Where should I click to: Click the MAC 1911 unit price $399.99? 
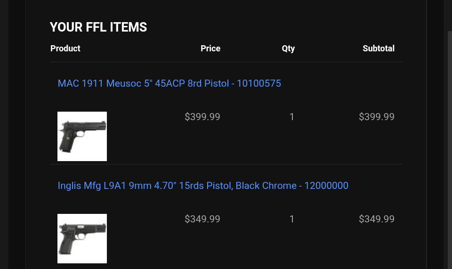pos(202,117)
